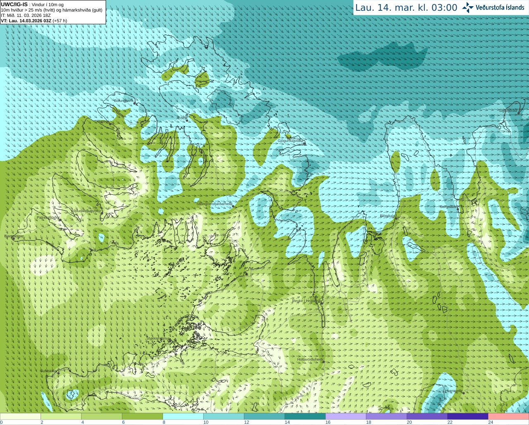Image resolution: width=529 pixels, height=425 pixels.
Task: Select the Æðey station marker
Action: (187, 120)
